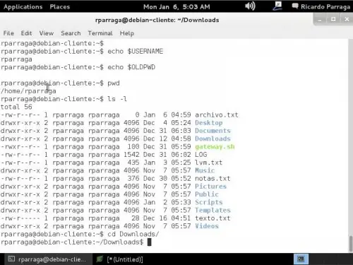Click the lvm.txt file name
353x265 pixels.
[x=208, y=163]
